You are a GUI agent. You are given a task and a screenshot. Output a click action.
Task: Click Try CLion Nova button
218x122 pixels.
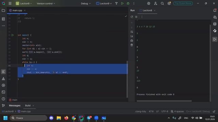pos(183,3)
